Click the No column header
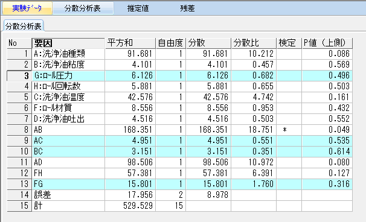The height and width of the screenshot is (222, 366). [x=19, y=43]
